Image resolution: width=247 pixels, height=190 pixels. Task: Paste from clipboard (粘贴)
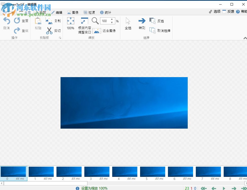[x=38, y=24]
